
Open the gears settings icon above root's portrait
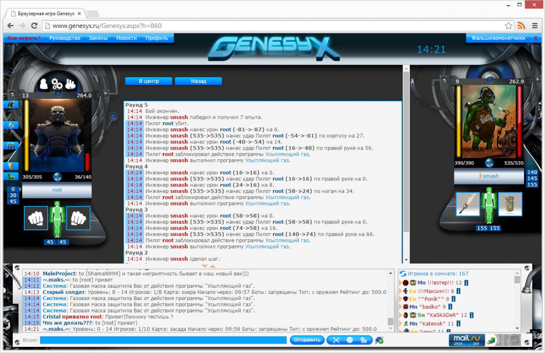tap(57, 83)
